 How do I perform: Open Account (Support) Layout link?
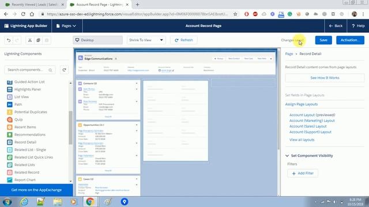click(310, 132)
